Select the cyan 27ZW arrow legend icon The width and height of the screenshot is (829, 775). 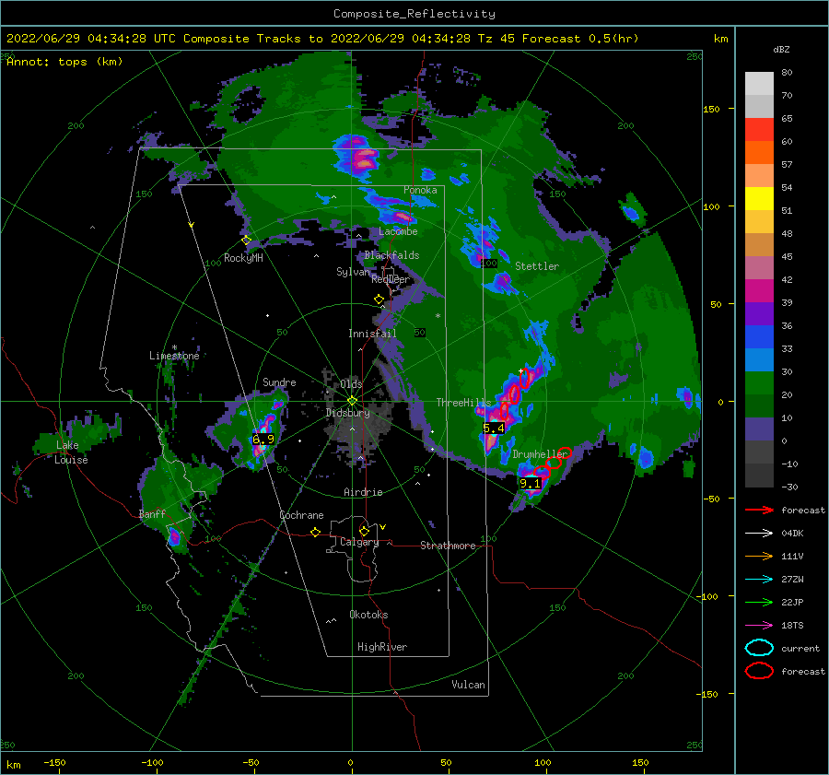(x=759, y=580)
